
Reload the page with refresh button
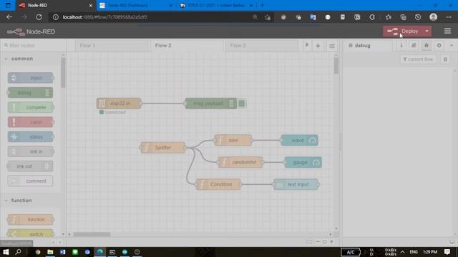pos(39,17)
